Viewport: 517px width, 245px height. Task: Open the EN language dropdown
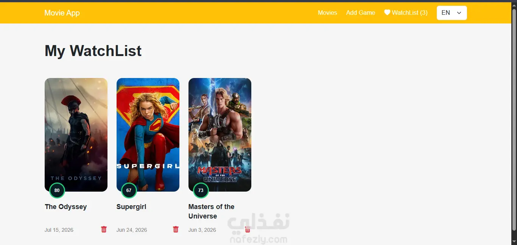[452, 13]
